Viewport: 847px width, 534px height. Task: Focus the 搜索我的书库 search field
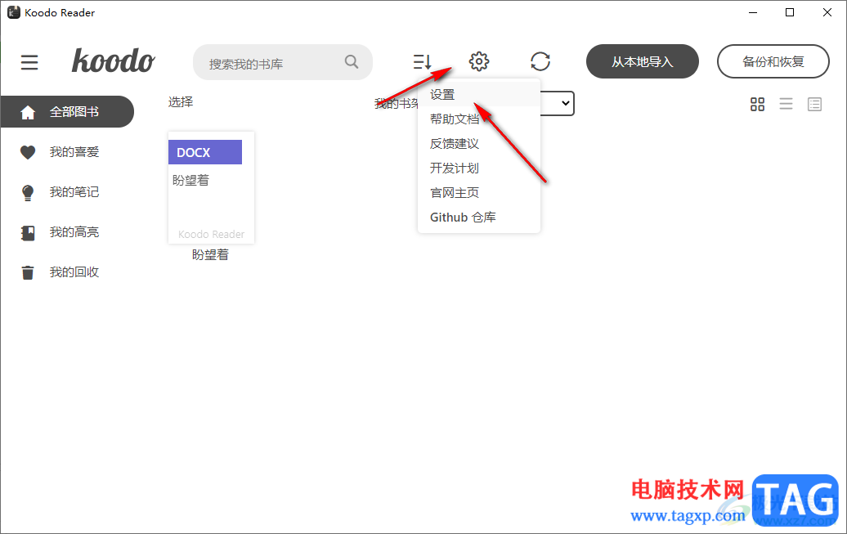pos(283,62)
